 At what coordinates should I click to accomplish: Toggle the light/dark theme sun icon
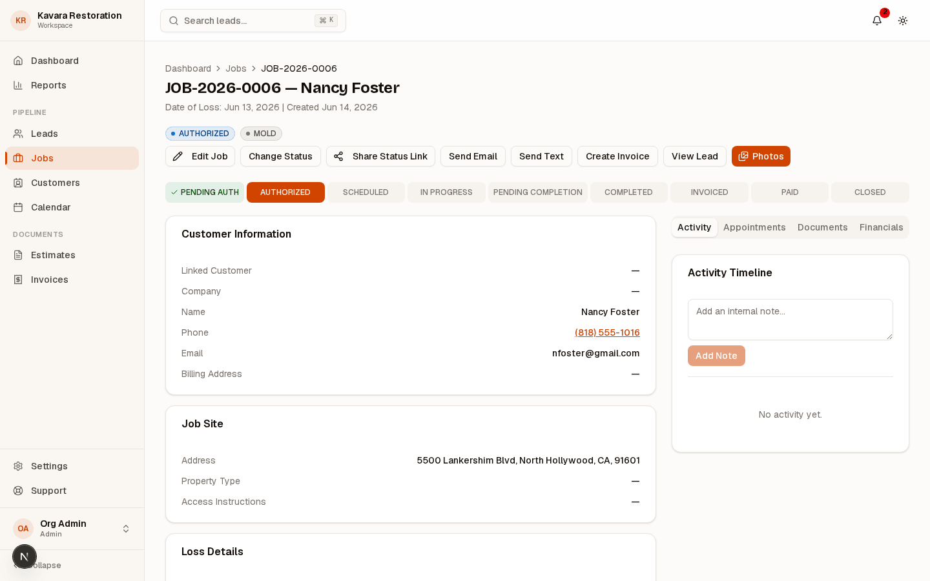(903, 21)
